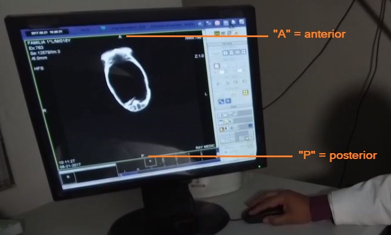The image size is (391, 235).
Task: Click the text item right of the teal icon
Action: tap(125, 27)
